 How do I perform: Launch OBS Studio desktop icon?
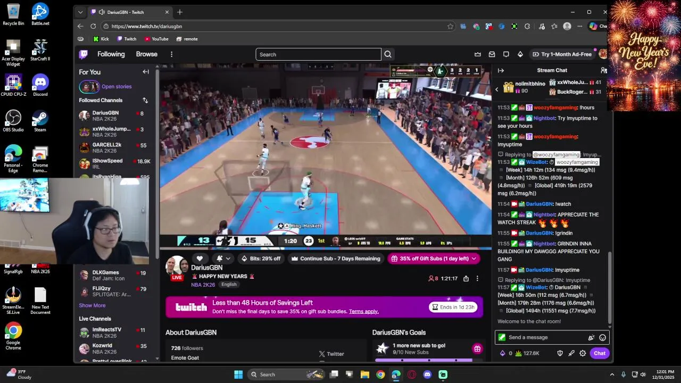pyautogui.click(x=13, y=121)
